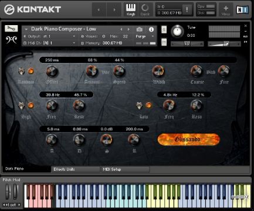This screenshot has width=254, height=211.
Task: Select next preset arrow beside instrument name
Action: tap(128, 29)
